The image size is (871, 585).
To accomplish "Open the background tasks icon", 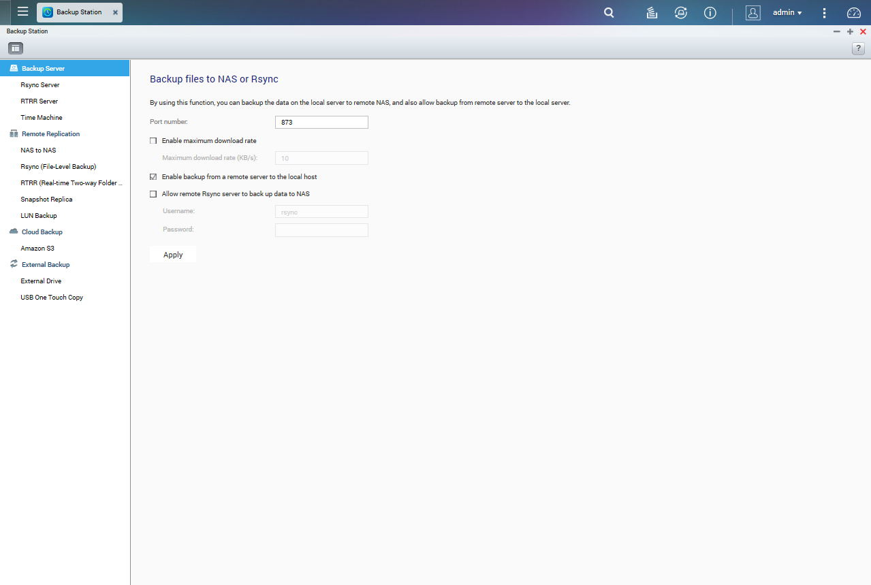I will click(x=652, y=12).
